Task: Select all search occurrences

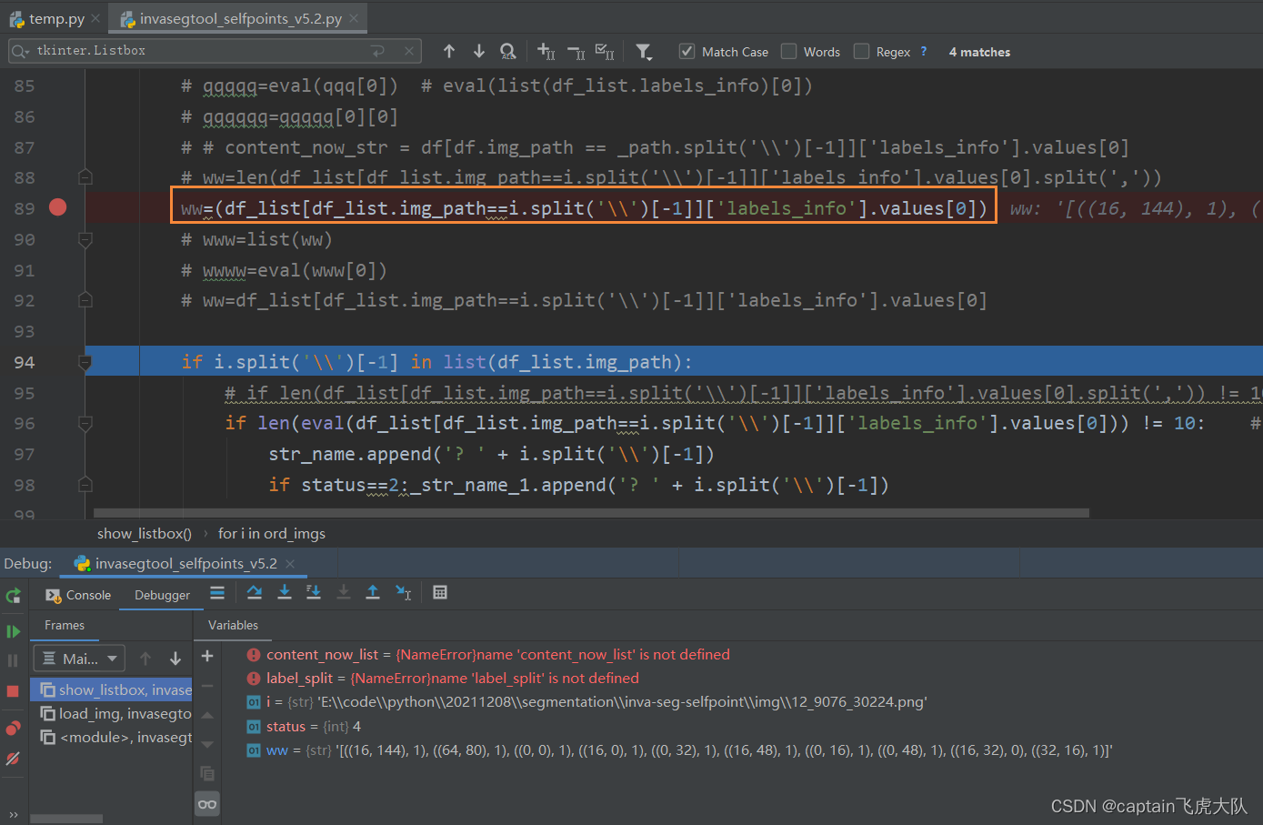Action: (x=605, y=52)
